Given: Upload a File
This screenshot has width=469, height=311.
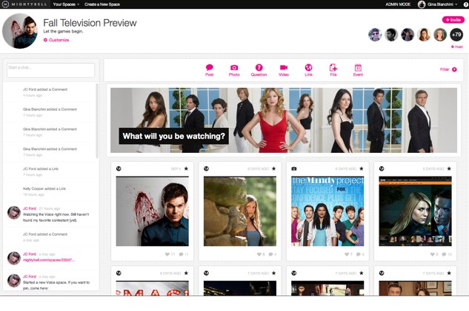Looking at the screenshot, I should coord(333,70).
